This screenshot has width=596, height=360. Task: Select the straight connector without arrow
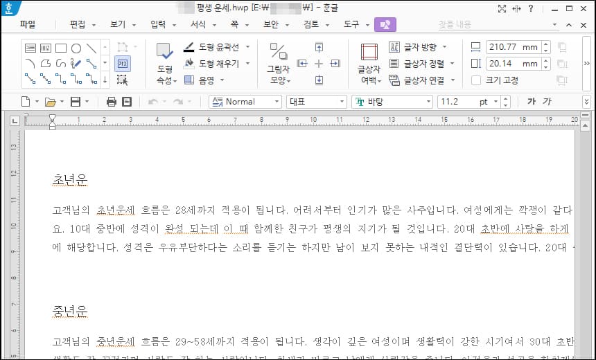[x=91, y=64]
